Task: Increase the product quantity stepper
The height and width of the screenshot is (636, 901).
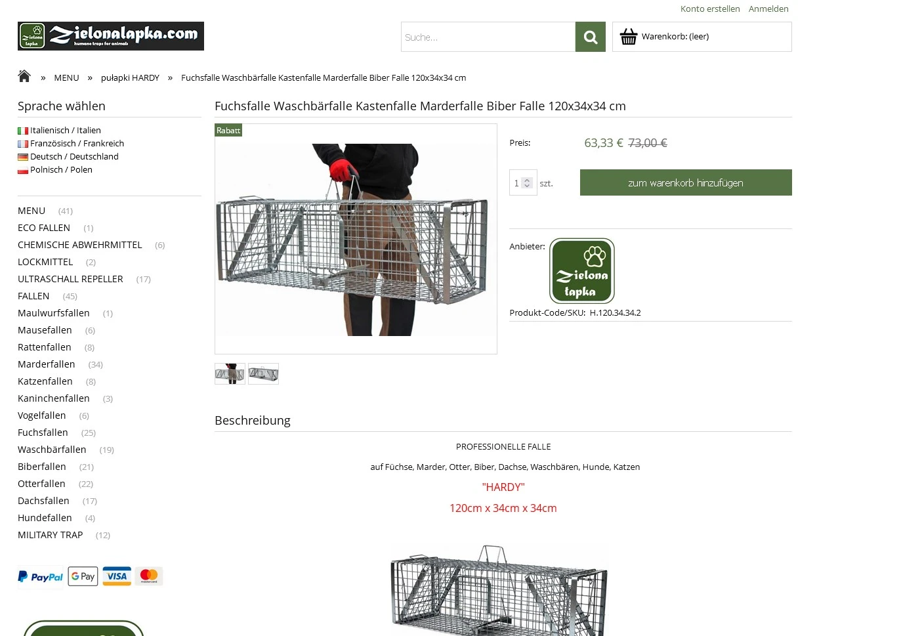Action: click(x=527, y=180)
